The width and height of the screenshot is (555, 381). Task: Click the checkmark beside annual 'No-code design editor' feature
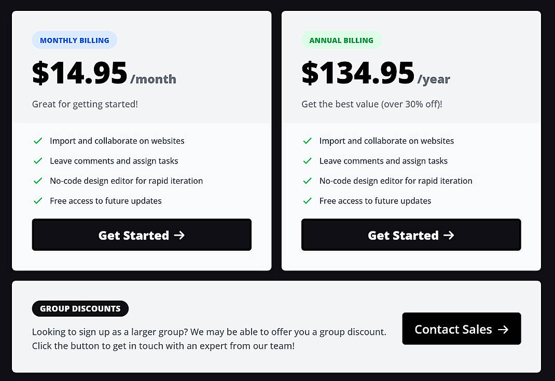tap(307, 181)
